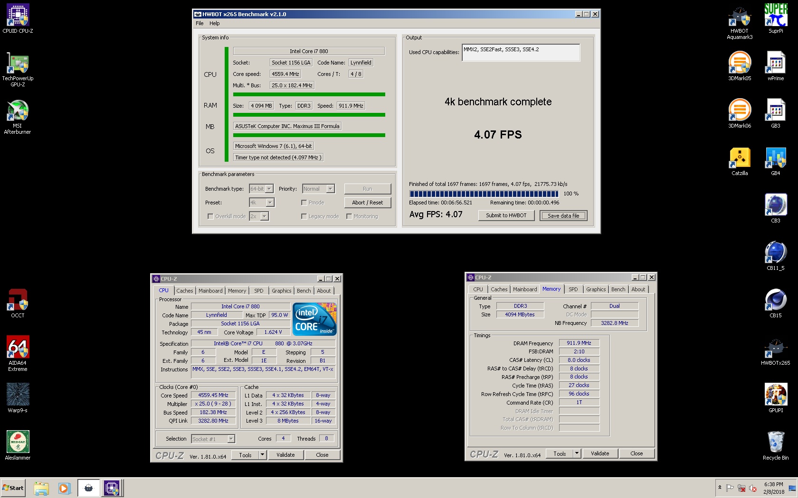Open the GB3 desktop icon
The height and width of the screenshot is (498, 798).
(x=776, y=113)
